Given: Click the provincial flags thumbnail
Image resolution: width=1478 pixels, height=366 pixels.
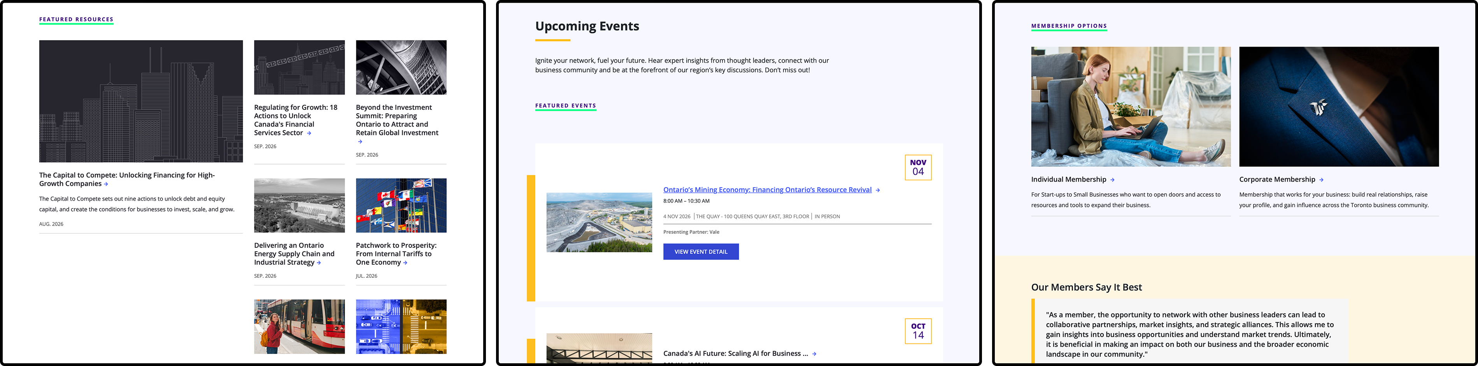Looking at the screenshot, I should tap(401, 205).
